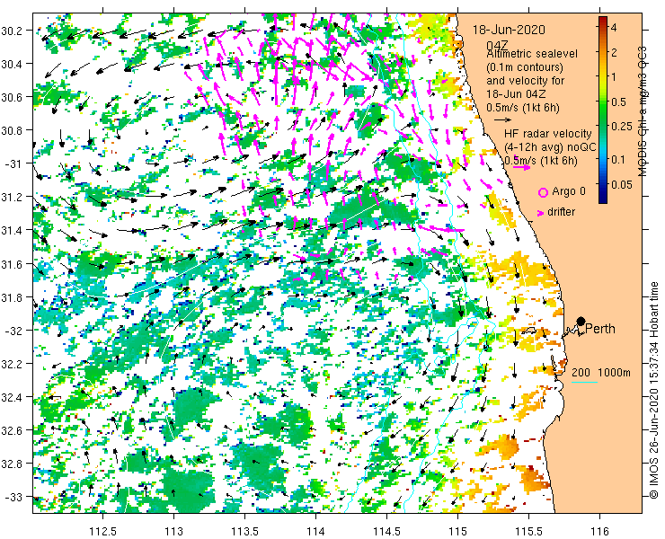Click latitude axis label '-33'

pos(13,497)
